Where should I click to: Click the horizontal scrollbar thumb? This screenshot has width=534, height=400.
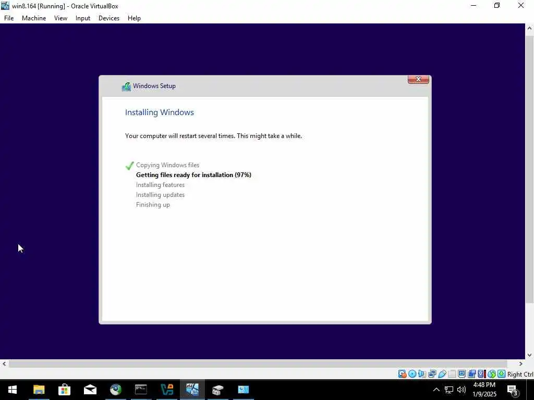coord(258,364)
